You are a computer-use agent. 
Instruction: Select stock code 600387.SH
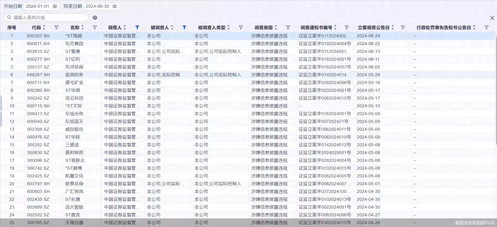38,36
